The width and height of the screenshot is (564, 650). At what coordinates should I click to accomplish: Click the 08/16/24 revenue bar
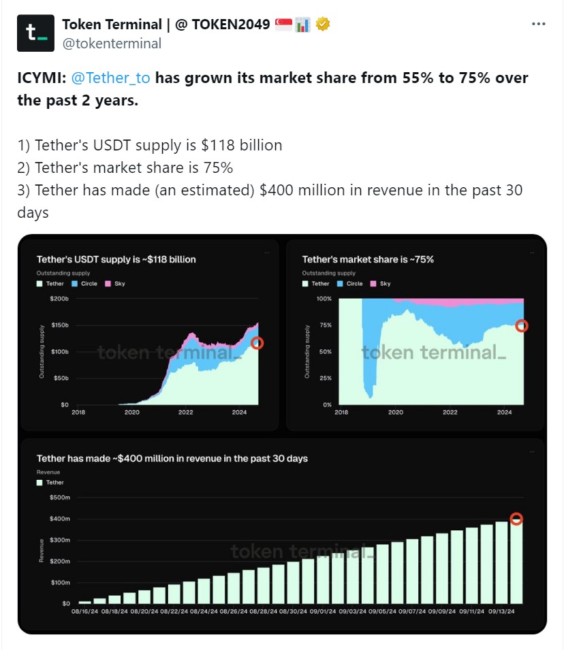(x=84, y=602)
